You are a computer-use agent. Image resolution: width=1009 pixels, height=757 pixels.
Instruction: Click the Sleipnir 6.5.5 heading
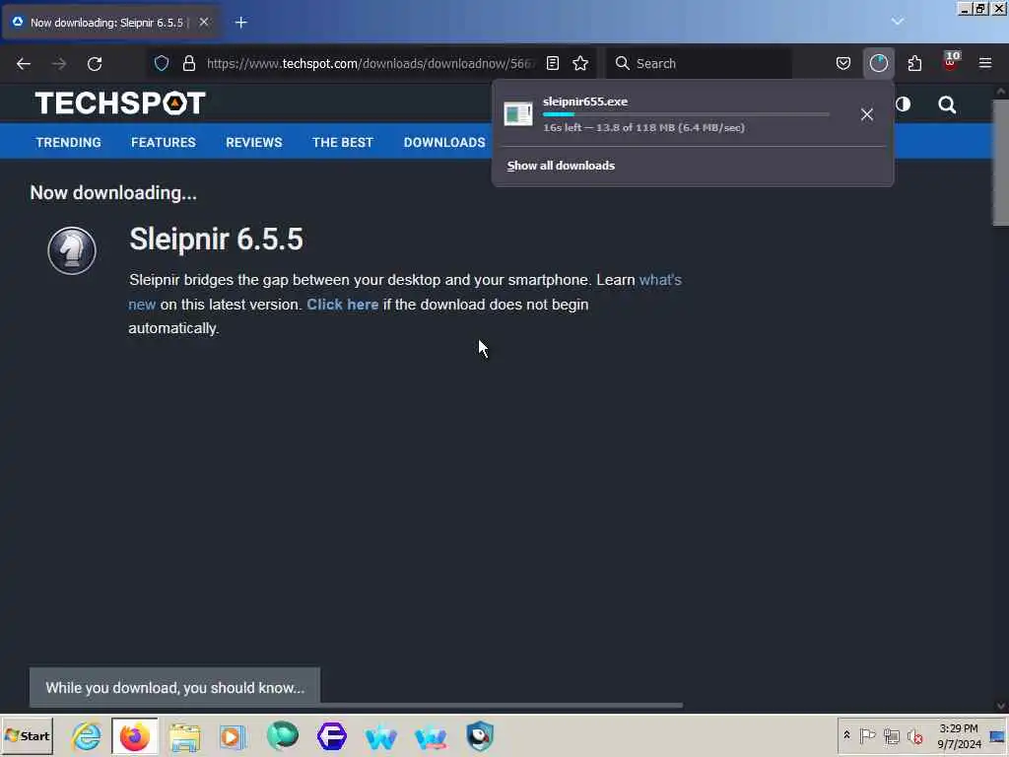point(216,240)
